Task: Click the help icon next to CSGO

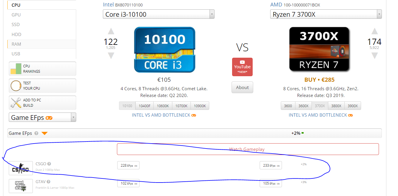Action: tap(49, 164)
